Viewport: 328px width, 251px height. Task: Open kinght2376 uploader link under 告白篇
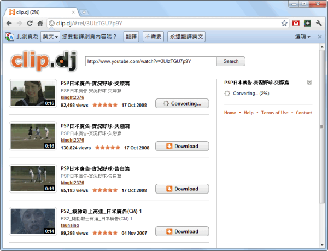72,183
